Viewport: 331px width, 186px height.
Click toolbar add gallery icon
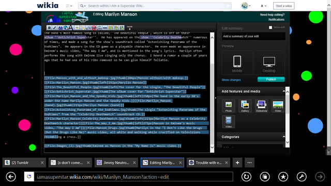tap(116, 27)
